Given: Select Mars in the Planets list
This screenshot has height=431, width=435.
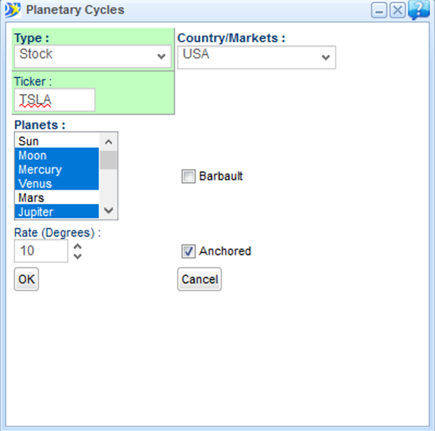Looking at the screenshot, I should (57, 198).
